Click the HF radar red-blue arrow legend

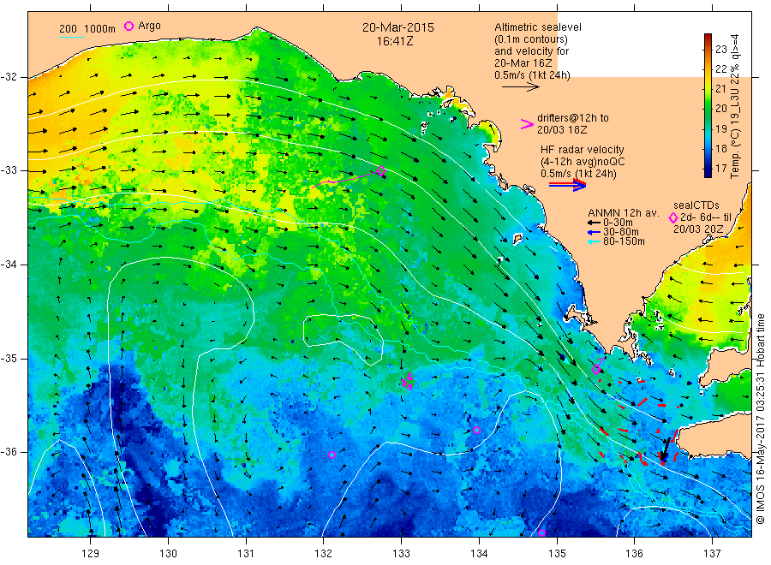(567, 185)
